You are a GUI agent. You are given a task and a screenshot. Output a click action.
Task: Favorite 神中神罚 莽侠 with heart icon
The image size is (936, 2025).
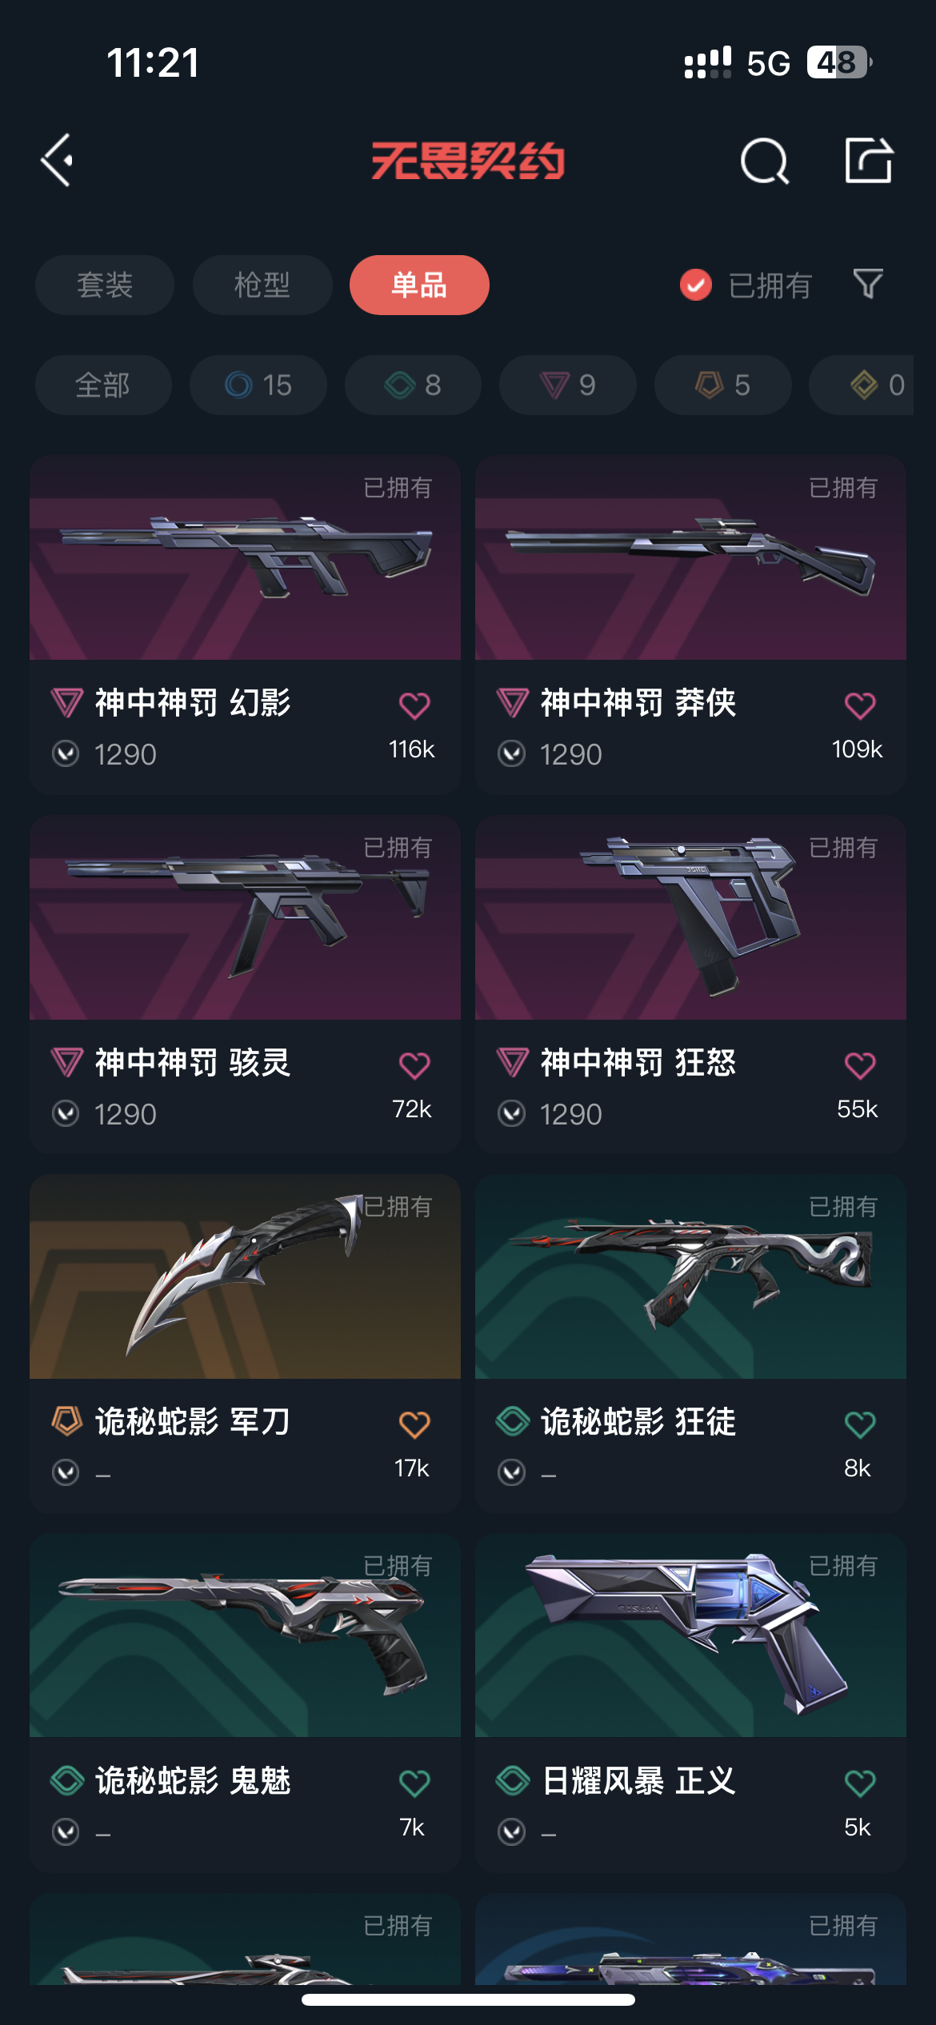pyautogui.click(x=860, y=705)
